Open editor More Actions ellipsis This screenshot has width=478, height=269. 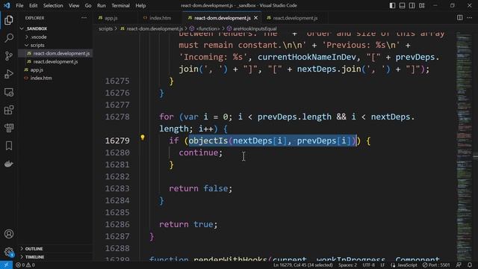tap(470, 18)
